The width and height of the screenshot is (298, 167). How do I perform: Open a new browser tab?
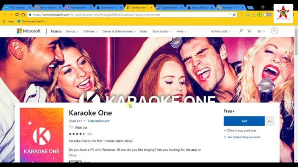pos(251,7)
